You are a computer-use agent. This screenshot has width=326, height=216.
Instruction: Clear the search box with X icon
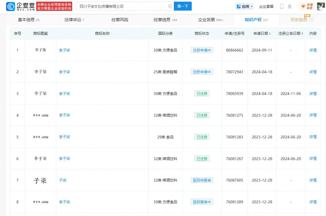[x=170, y=6]
